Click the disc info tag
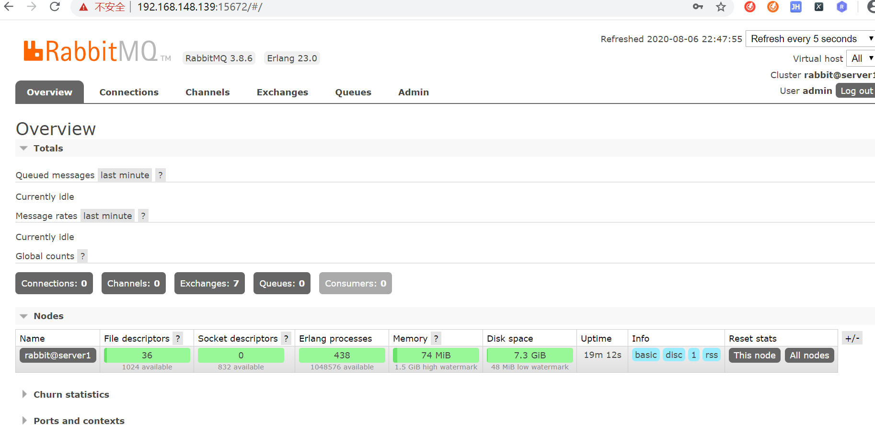875x425 pixels. (x=674, y=355)
